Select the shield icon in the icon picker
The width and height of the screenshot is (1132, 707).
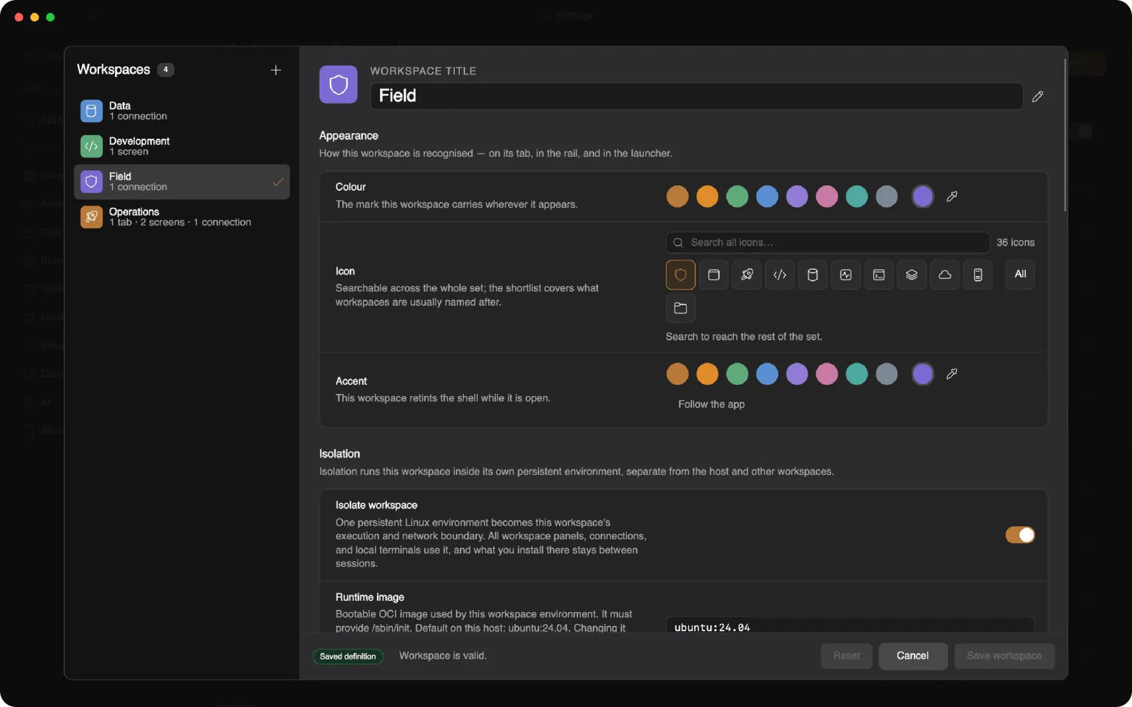tap(680, 275)
